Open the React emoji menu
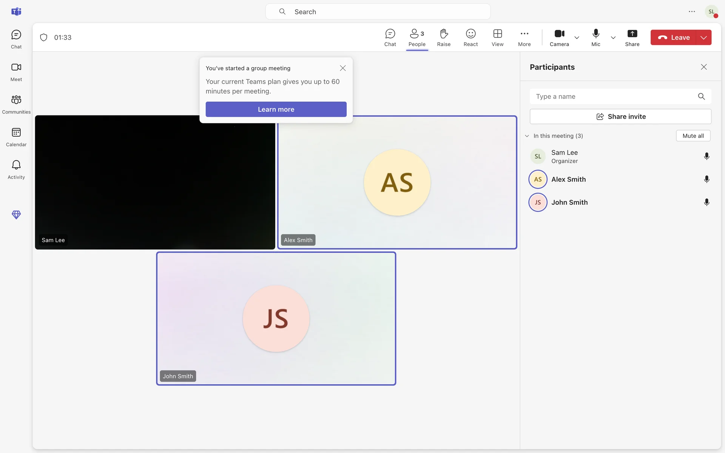Screen dimensions: 725x453 (x=470, y=37)
